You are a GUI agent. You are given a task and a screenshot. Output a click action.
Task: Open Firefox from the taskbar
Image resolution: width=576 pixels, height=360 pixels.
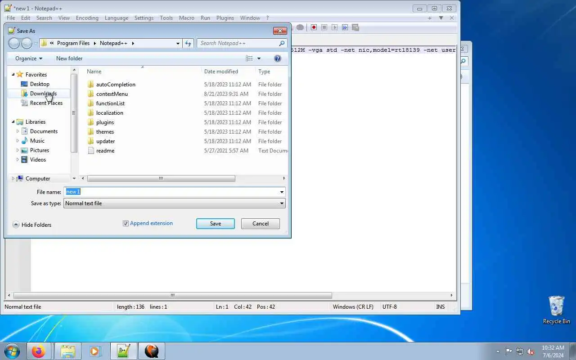(x=38, y=351)
